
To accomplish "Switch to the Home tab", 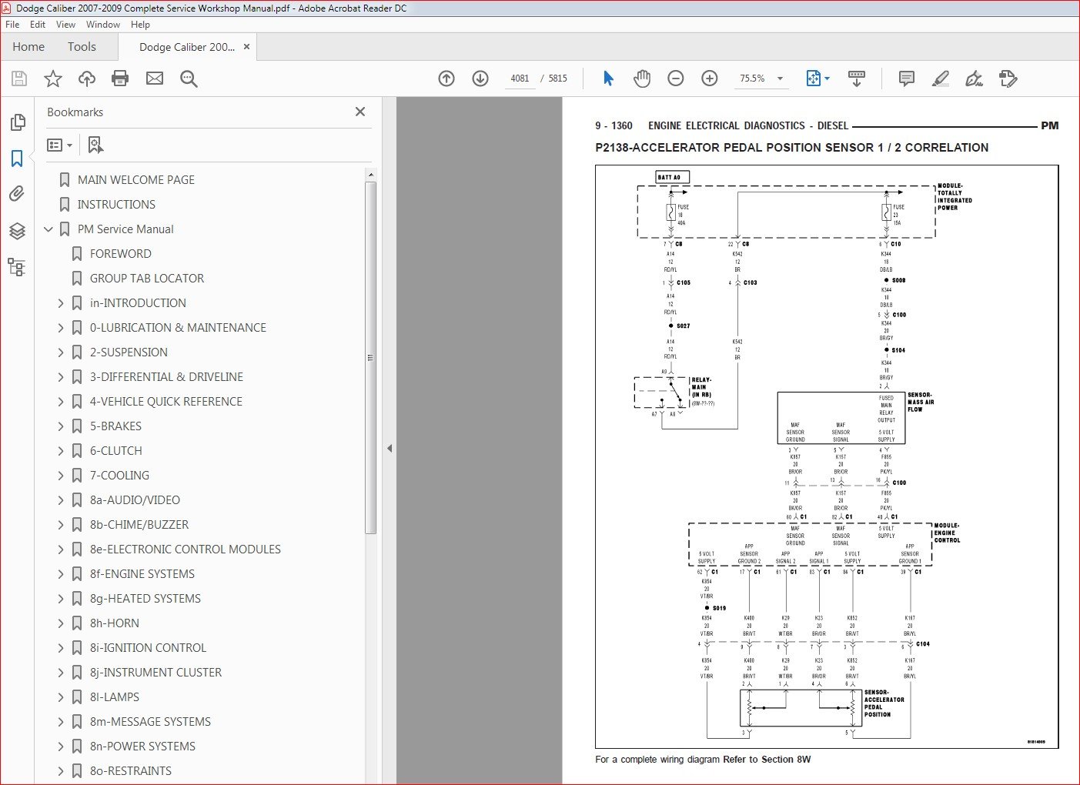I will point(28,47).
